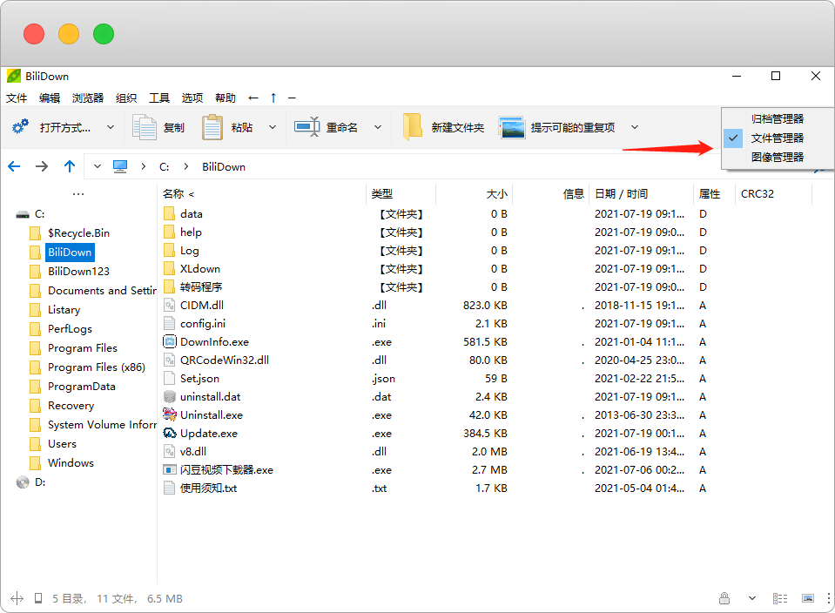This screenshot has width=835, height=613.
Task: Open the 工具 menu
Action: [159, 98]
